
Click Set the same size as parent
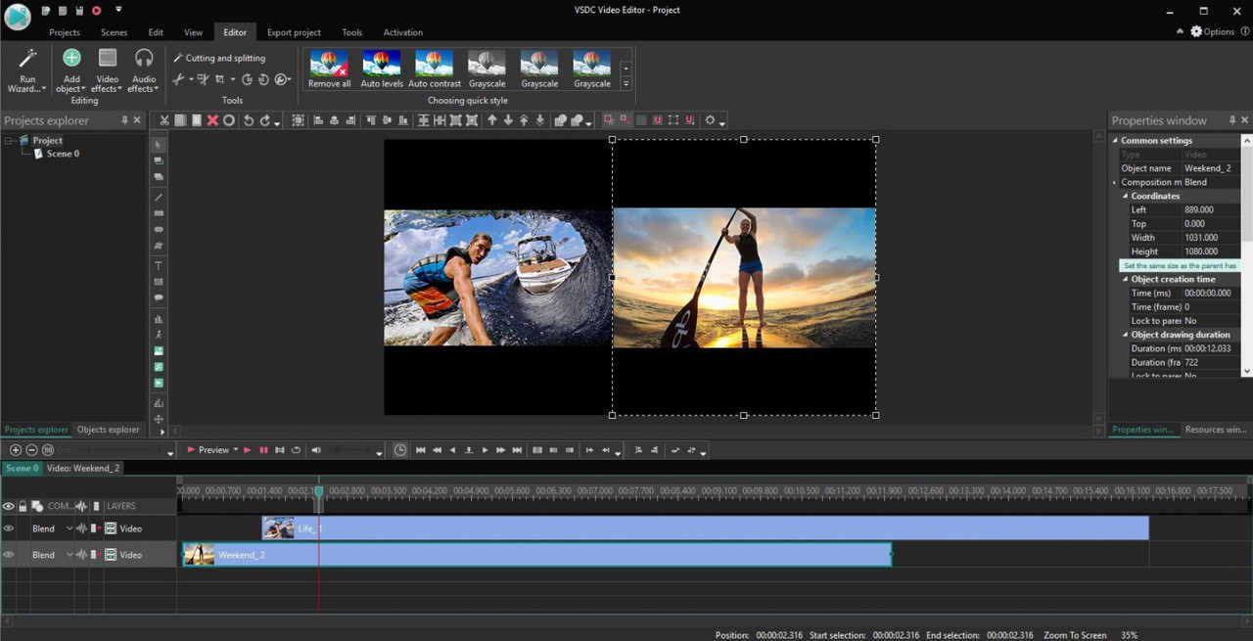1180,265
